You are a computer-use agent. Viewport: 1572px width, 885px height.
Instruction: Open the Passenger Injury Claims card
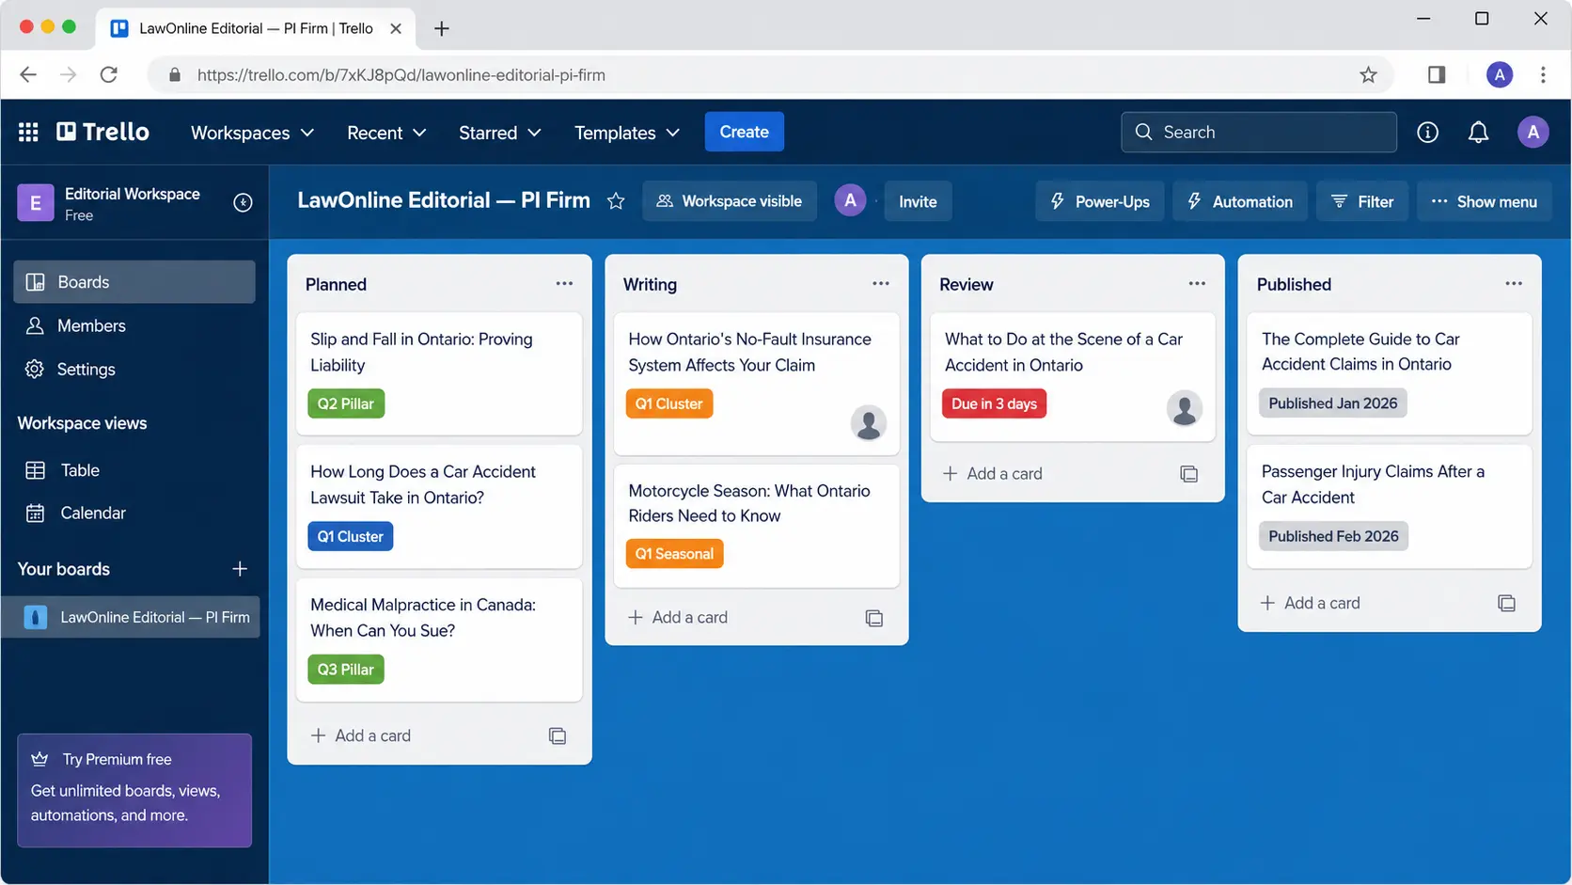coord(1390,507)
